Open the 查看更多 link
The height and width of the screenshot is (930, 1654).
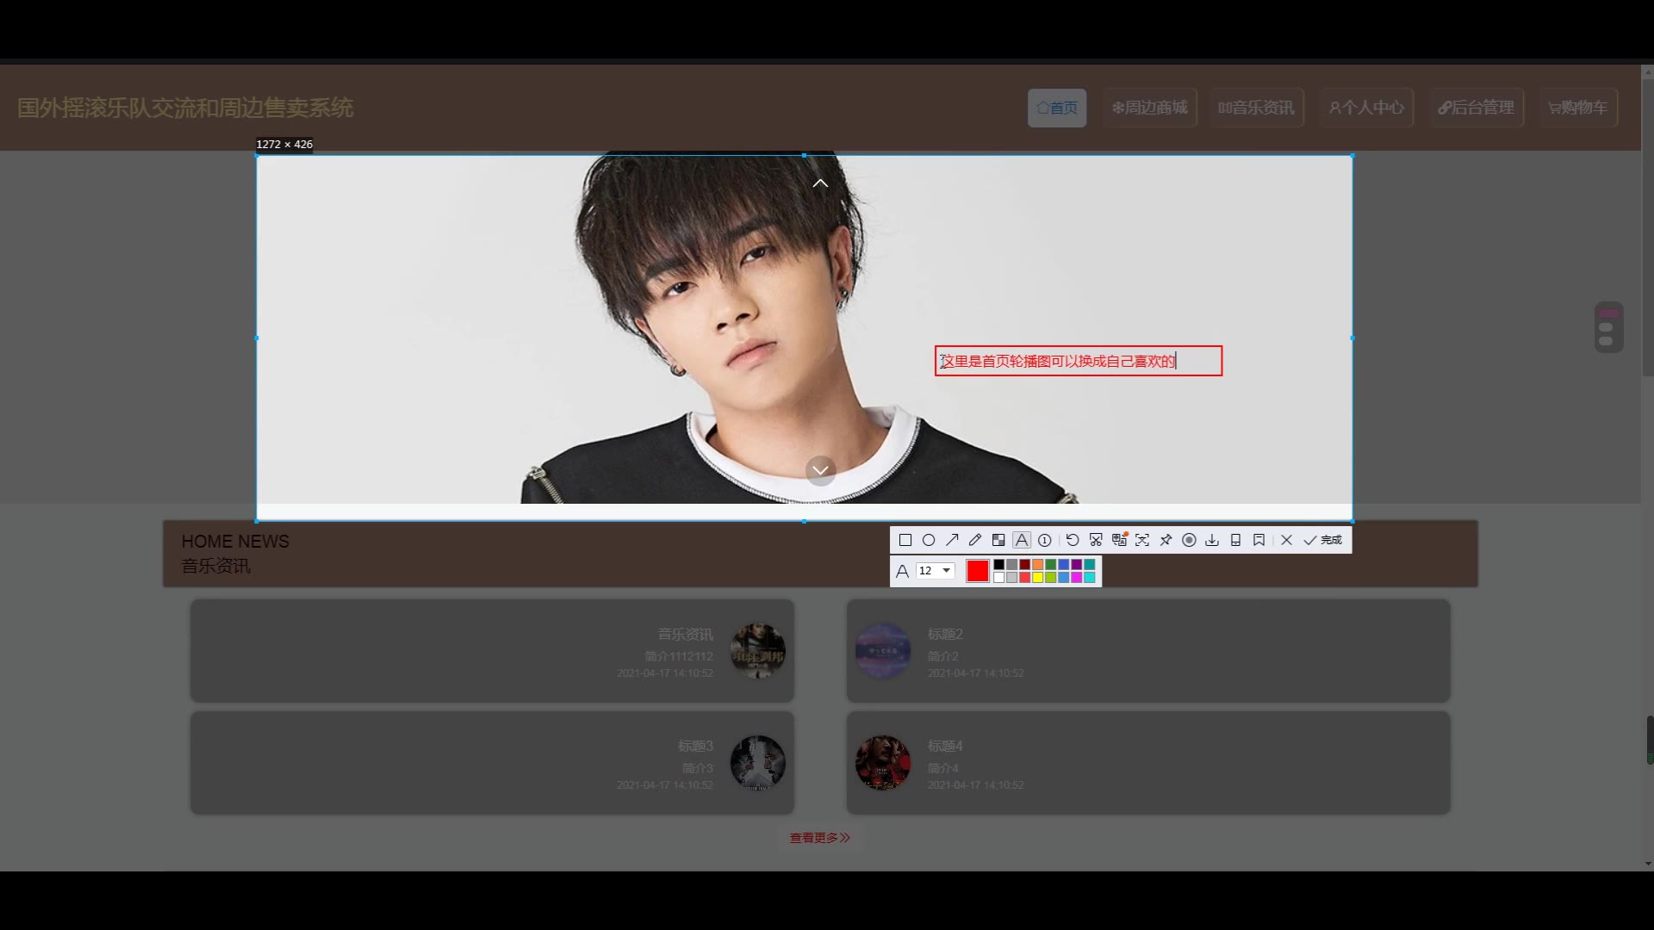tap(819, 838)
